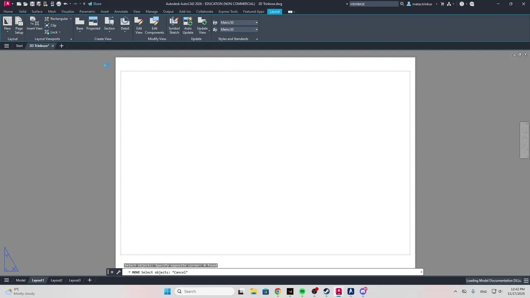Expand the Lock viewport dropdown
Image resolution: width=530 pixels, height=298 pixels.
[x=60, y=32]
